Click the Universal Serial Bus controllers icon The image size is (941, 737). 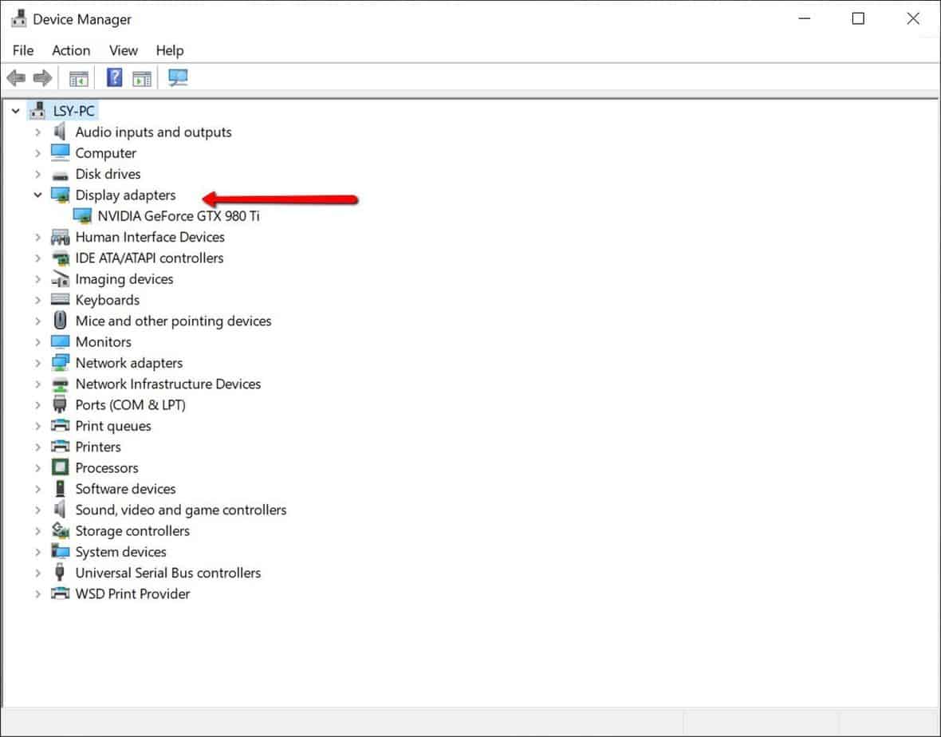pos(60,573)
